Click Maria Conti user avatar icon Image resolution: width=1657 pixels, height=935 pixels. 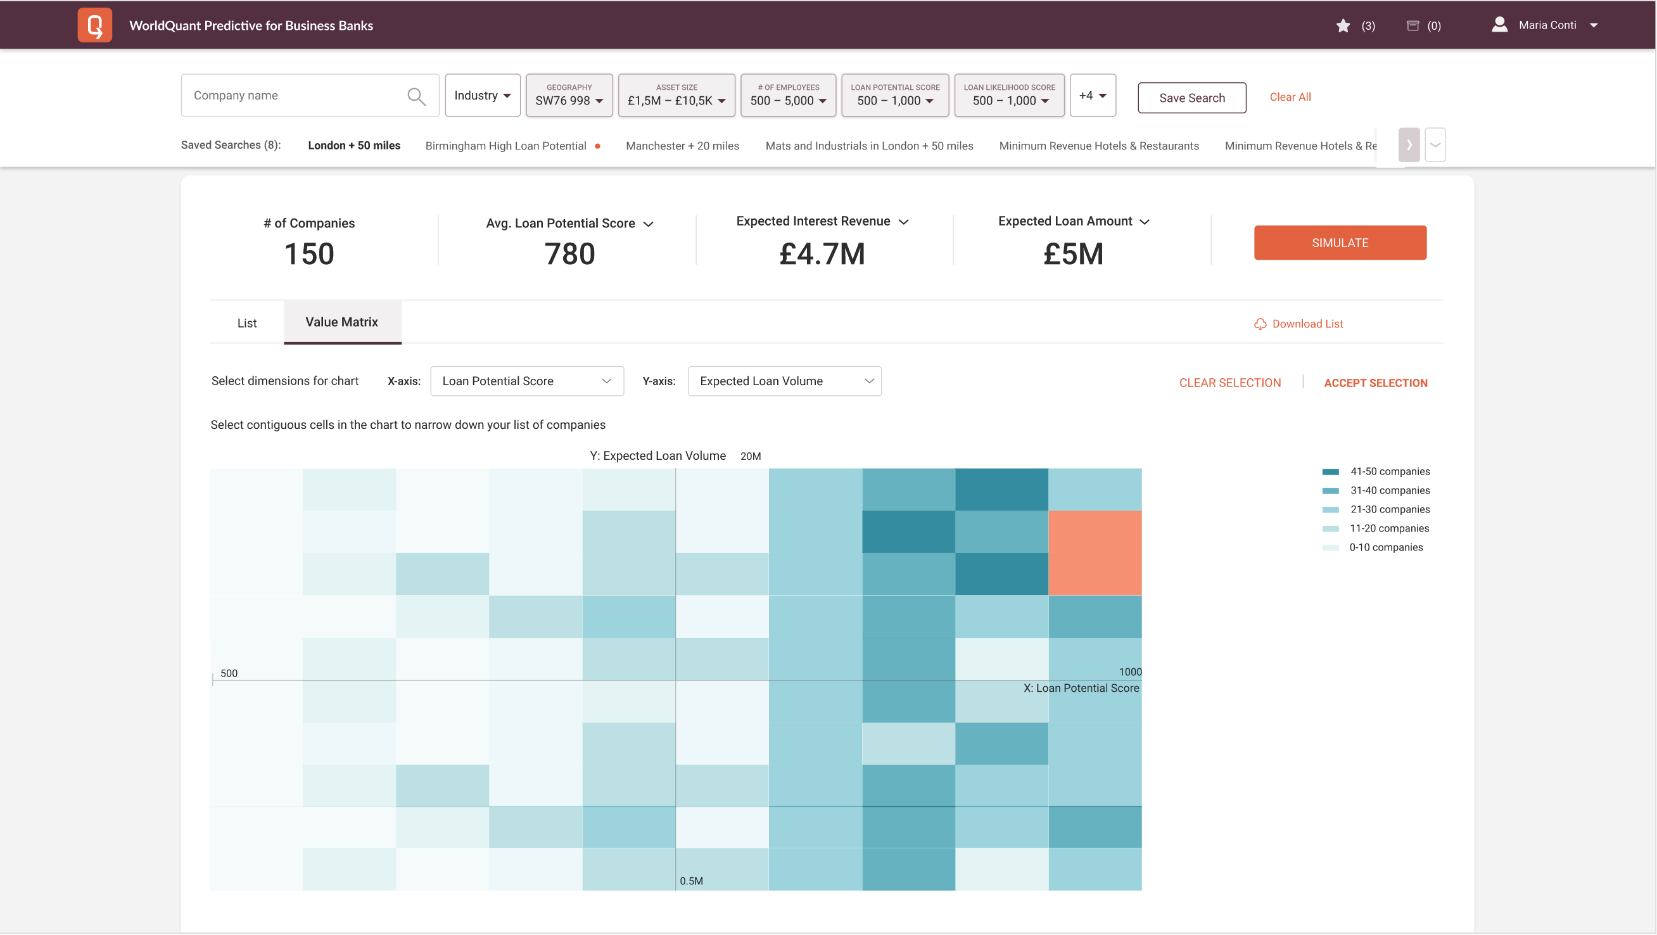coord(1499,25)
